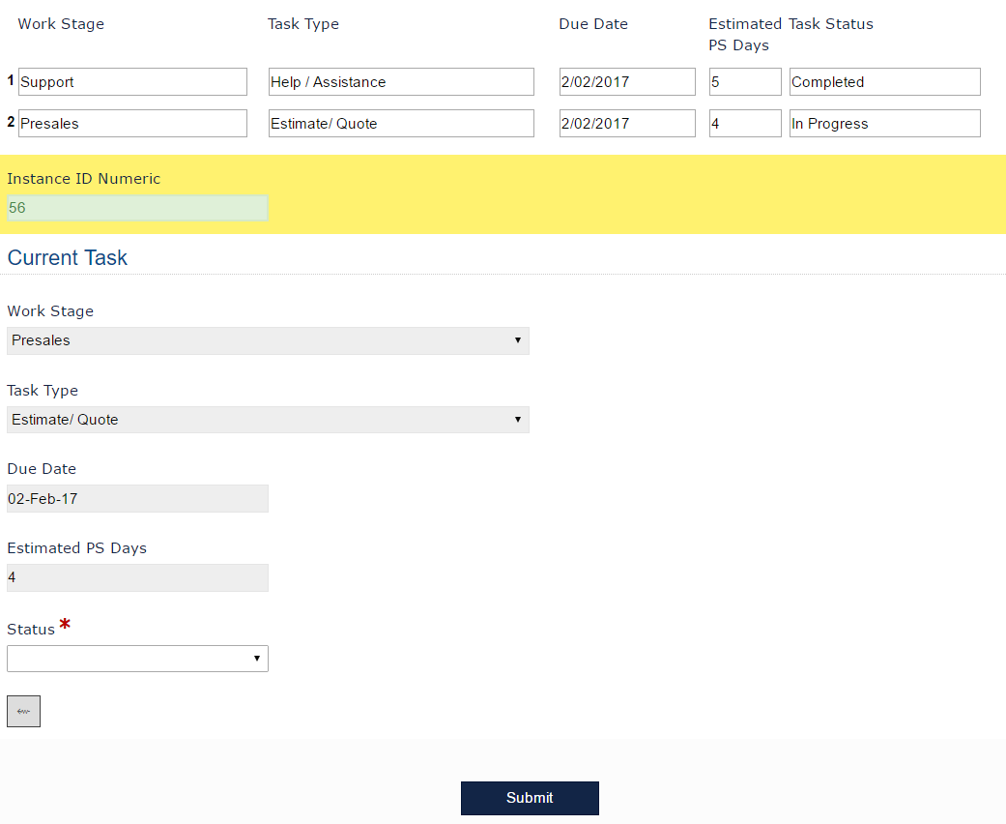Click the Work Stage column header in table
1006x824 pixels.
[61, 24]
